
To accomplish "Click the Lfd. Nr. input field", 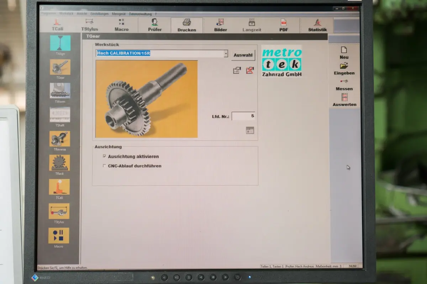I will (x=243, y=116).
